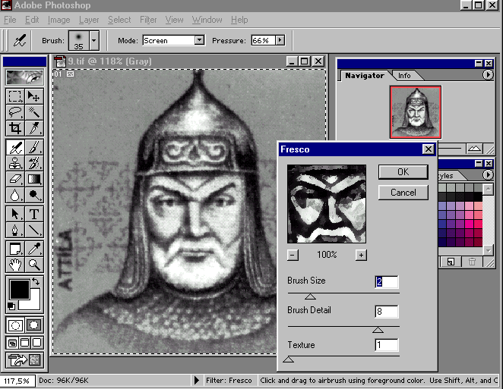Open the status bar info arrow menu

(196, 381)
